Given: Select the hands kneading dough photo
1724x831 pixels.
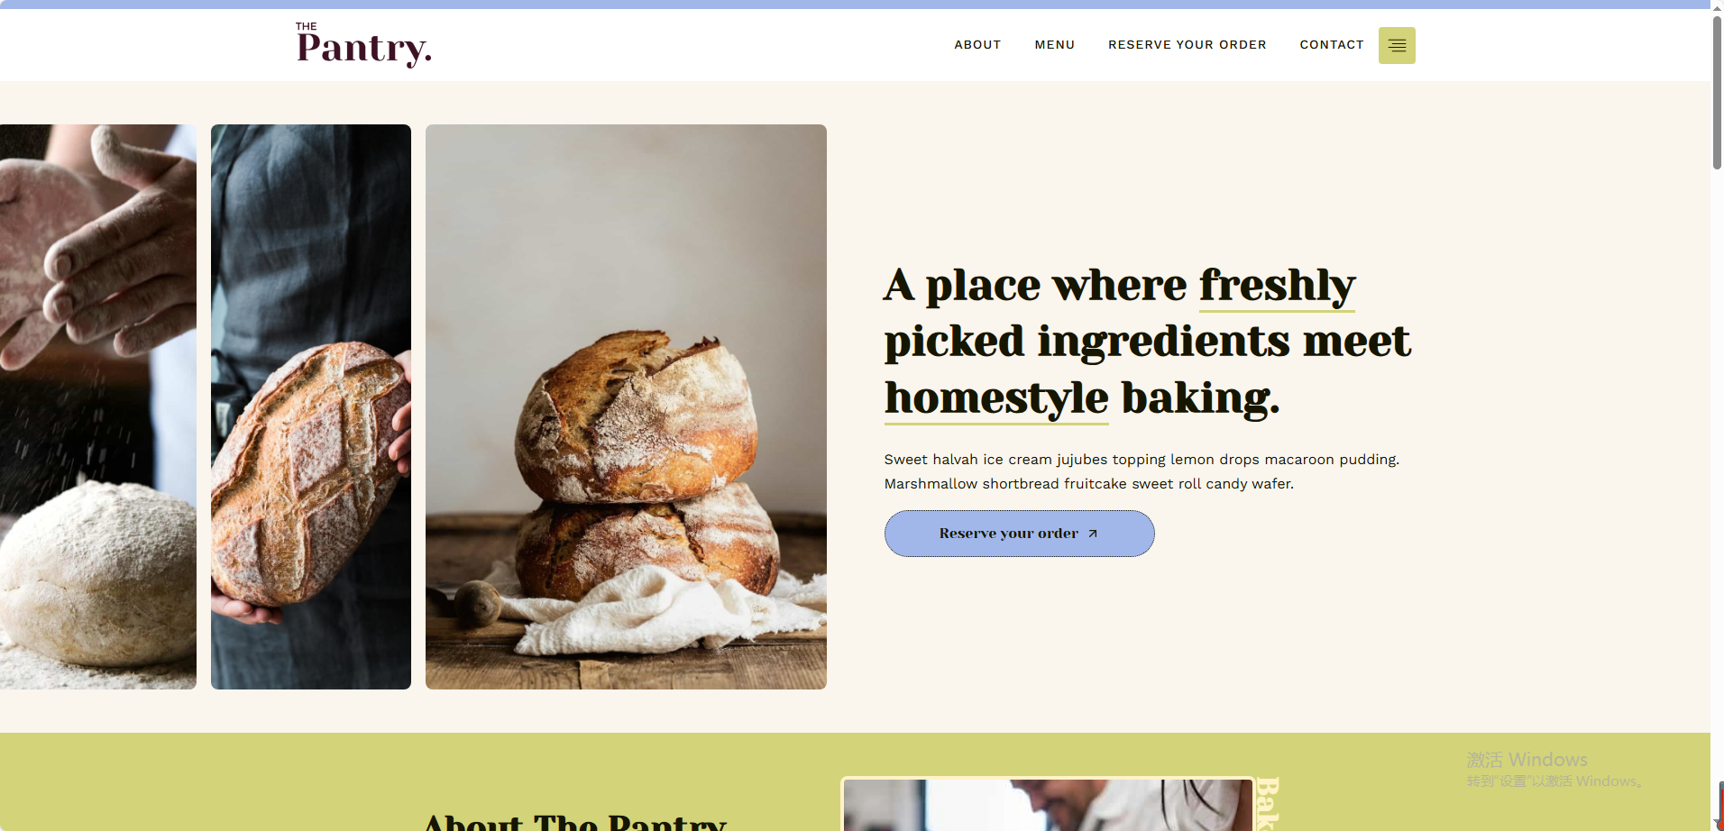Looking at the screenshot, I should pyautogui.click(x=98, y=406).
